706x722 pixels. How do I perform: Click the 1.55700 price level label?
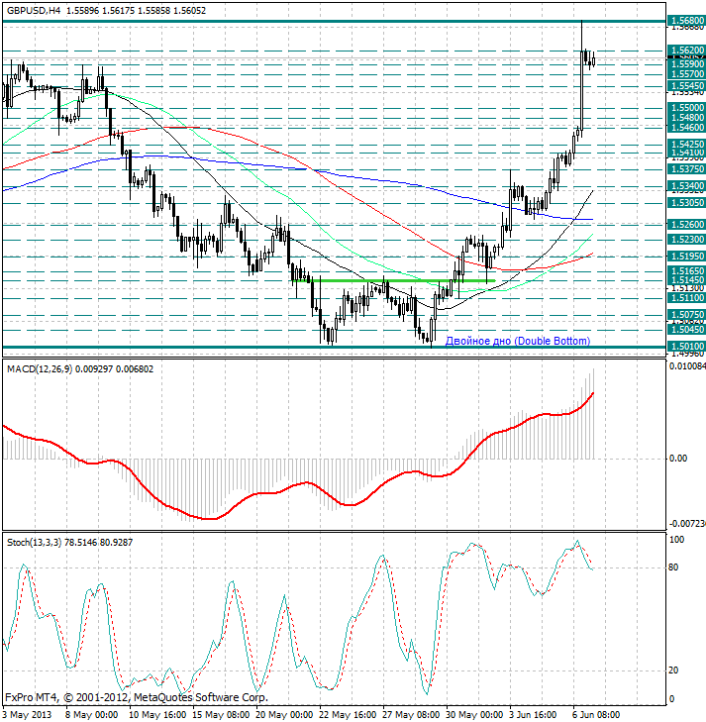pyautogui.click(x=686, y=73)
